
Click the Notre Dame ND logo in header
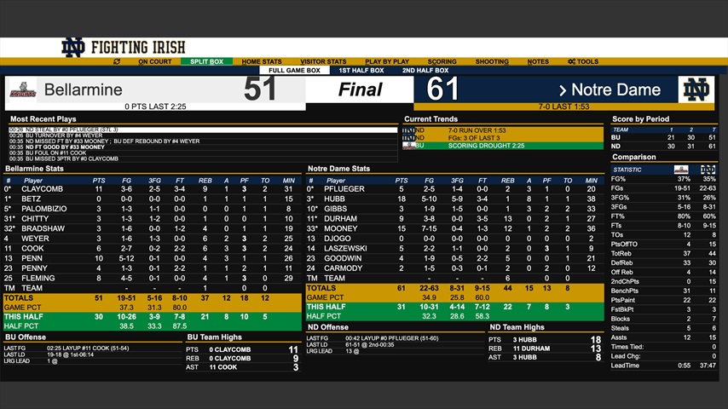pos(73,47)
